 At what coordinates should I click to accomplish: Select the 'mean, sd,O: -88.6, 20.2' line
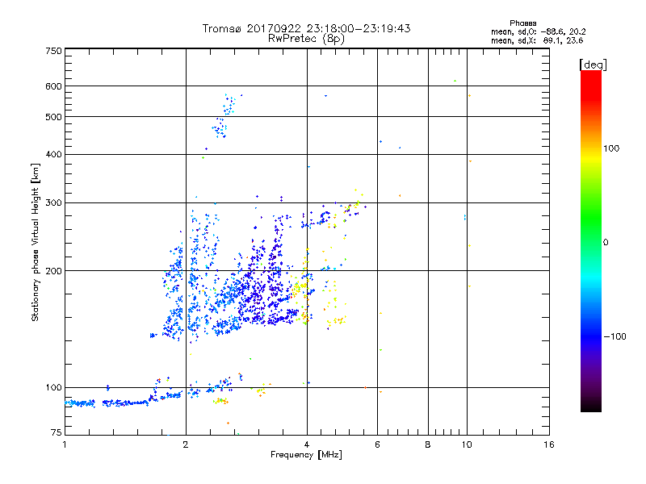[x=538, y=31]
